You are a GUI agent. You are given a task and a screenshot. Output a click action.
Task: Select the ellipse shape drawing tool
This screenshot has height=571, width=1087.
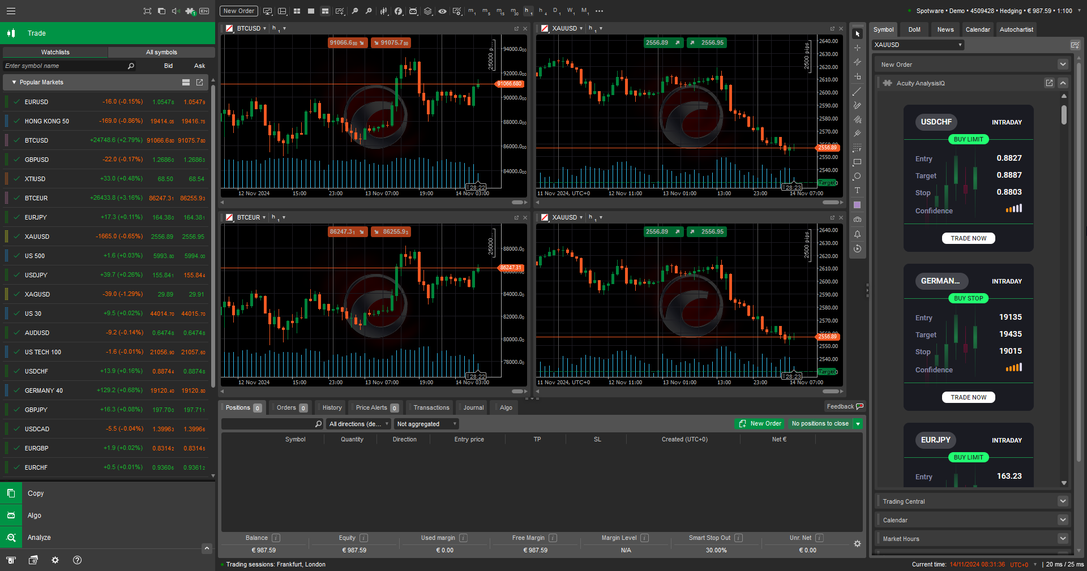(857, 176)
